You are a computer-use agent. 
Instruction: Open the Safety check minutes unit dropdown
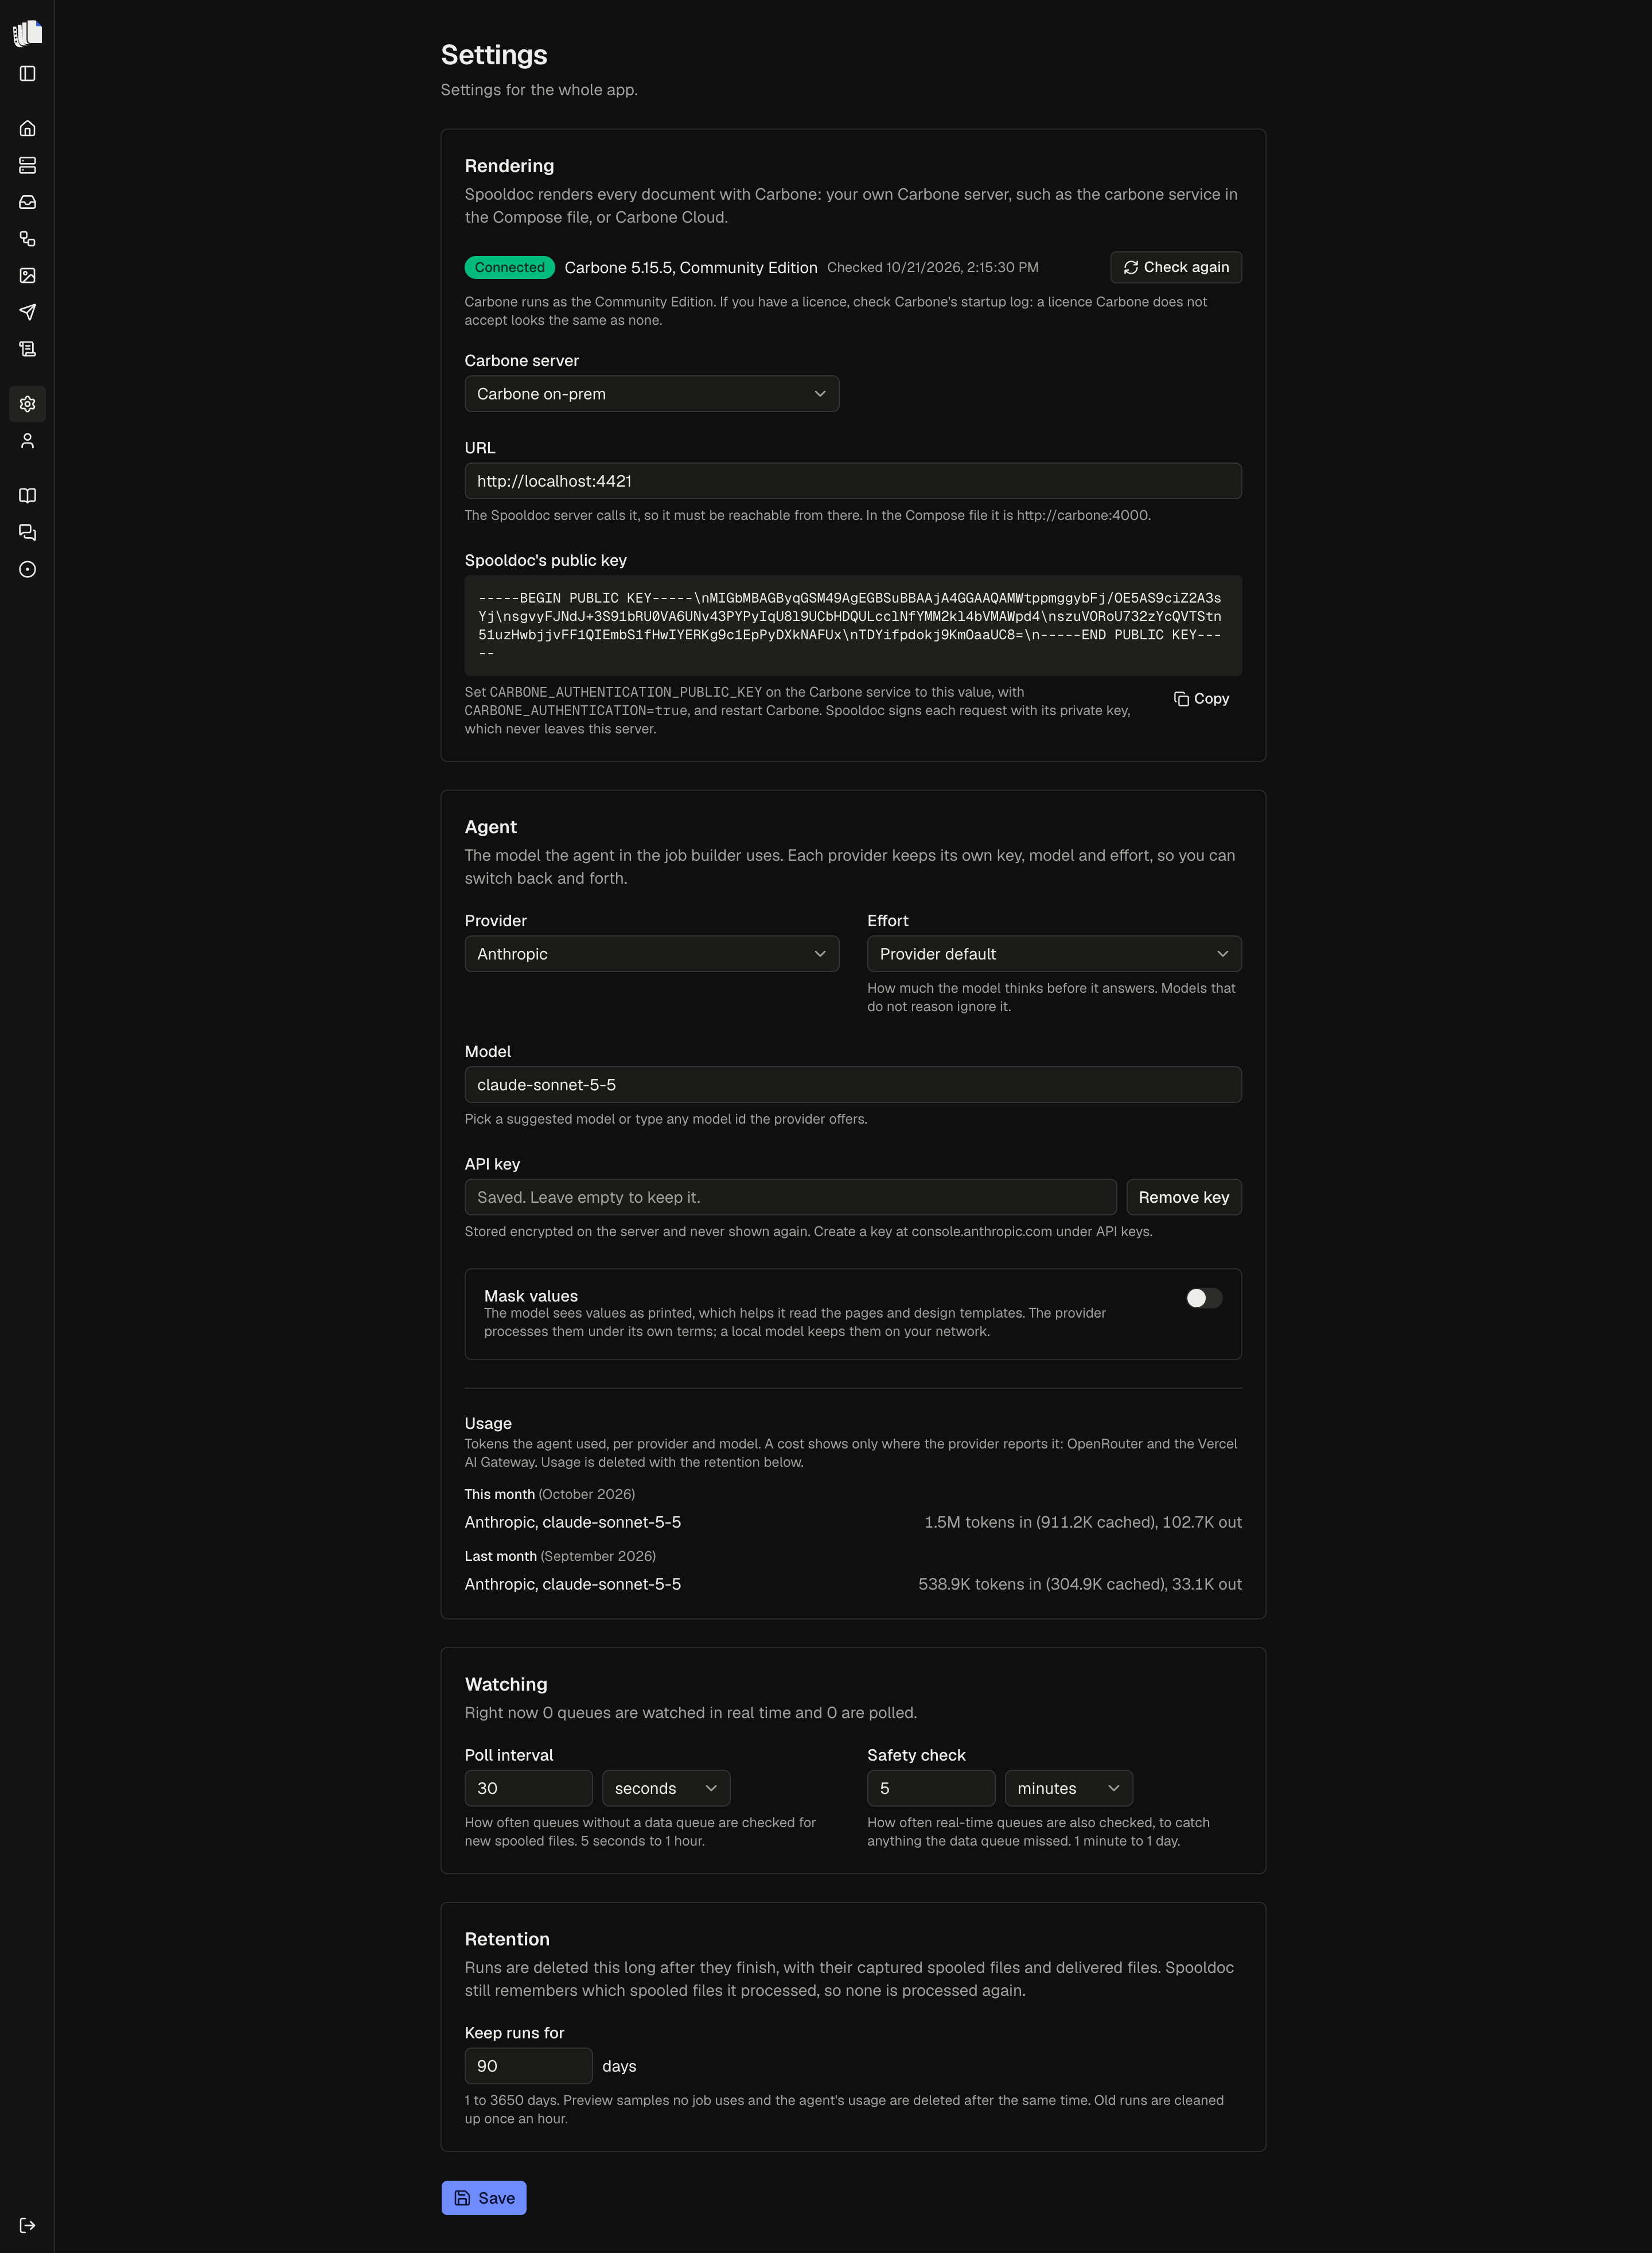pyautogui.click(x=1068, y=1789)
